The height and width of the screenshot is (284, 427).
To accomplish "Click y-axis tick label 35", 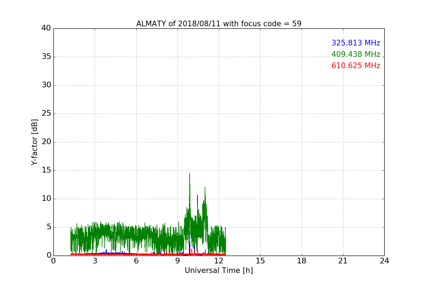I will click(x=46, y=57).
